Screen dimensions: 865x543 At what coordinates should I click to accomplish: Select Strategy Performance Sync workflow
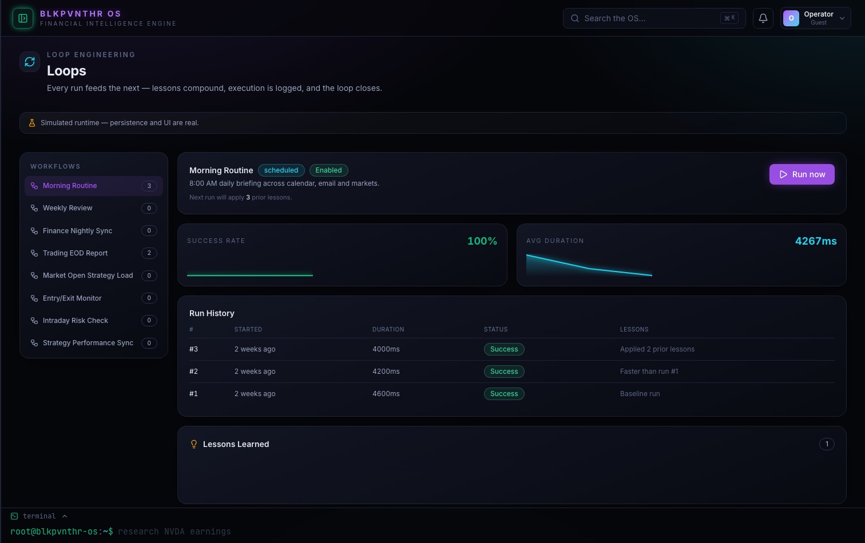[94, 343]
